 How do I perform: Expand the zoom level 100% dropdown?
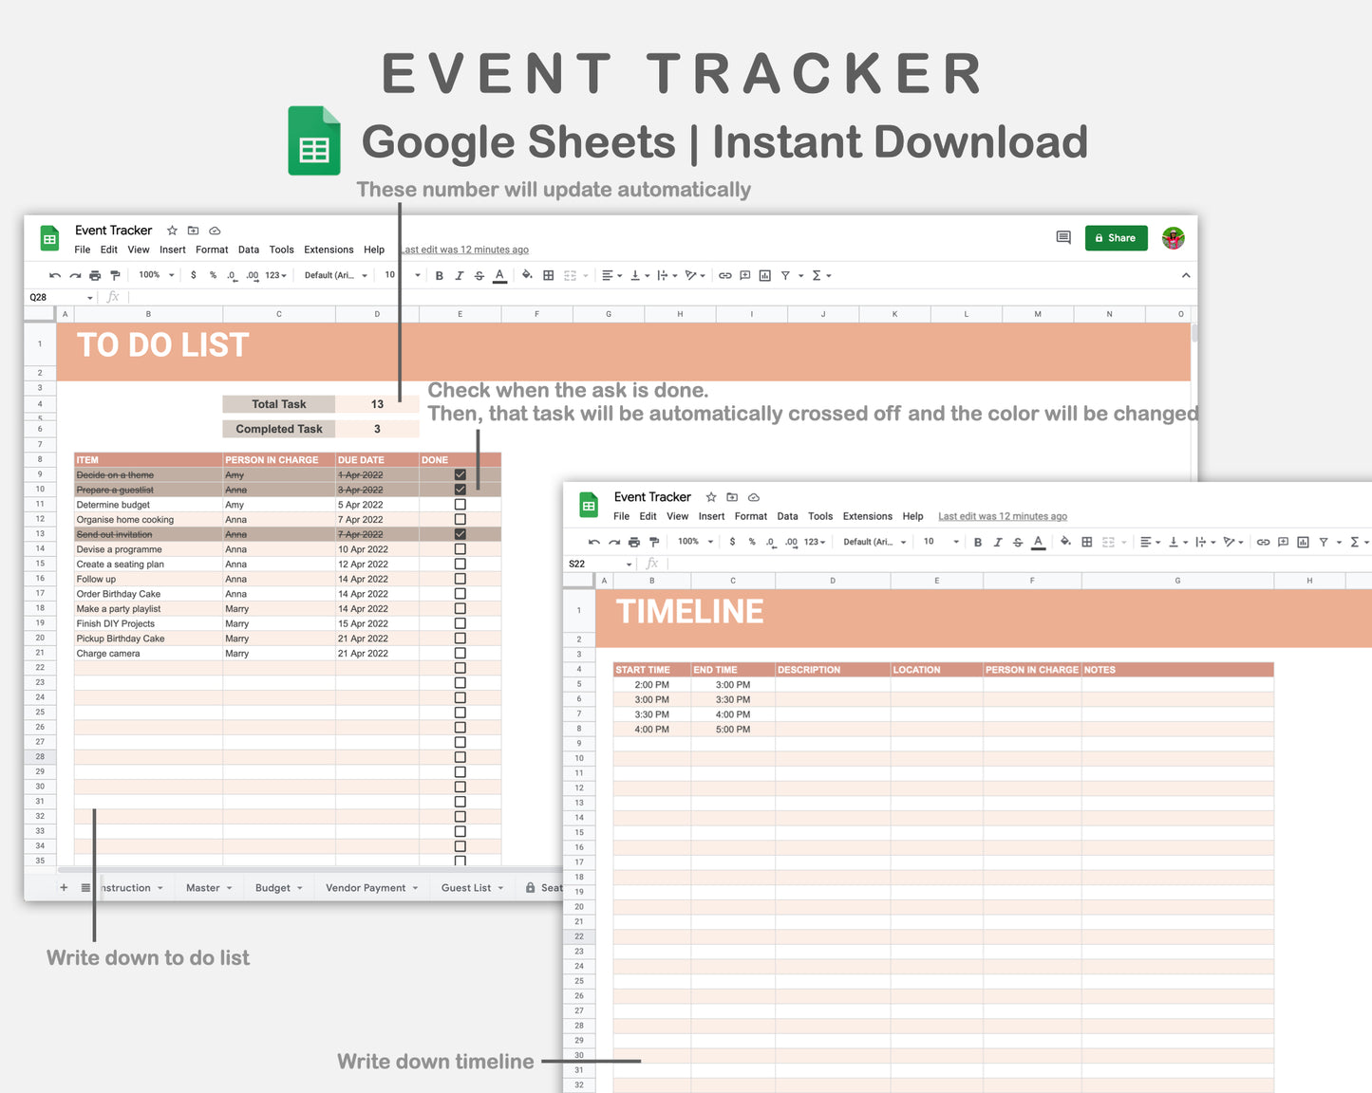coord(155,275)
